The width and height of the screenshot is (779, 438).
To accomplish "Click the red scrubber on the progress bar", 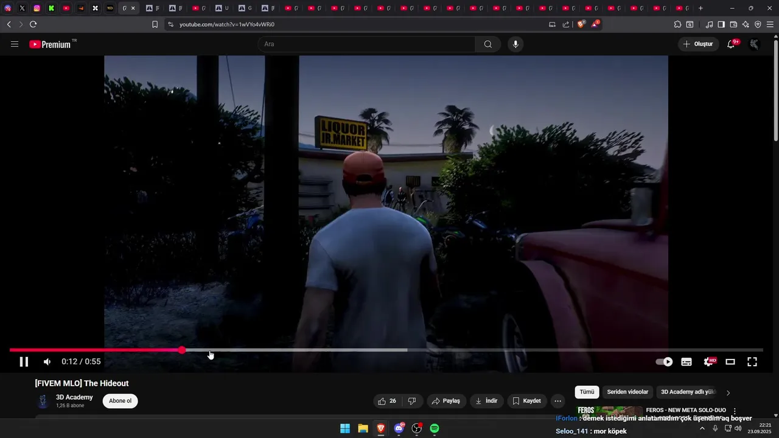I will [x=182, y=350].
